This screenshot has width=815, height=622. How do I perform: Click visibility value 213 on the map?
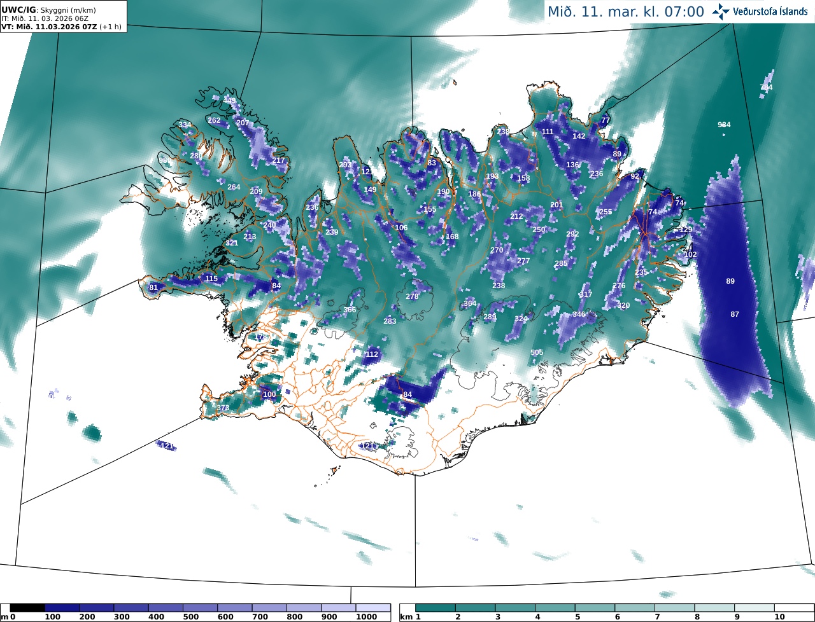tap(250, 237)
